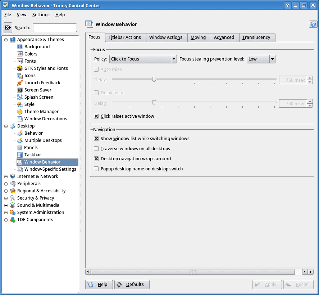The width and height of the screenshot is (319, 295).
Task: Increase Auto raise delay with spinbox up arrow
Action: coord(310,78)
